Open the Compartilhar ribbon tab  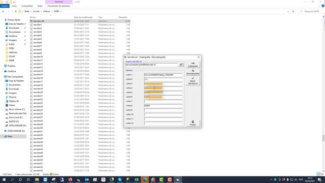coord(27,6)
